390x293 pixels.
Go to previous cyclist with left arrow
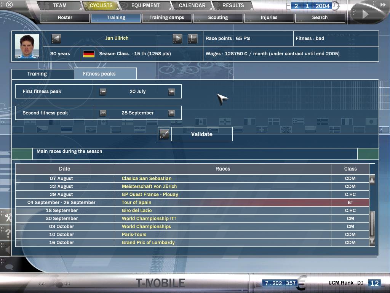click(x=56, y=38)
